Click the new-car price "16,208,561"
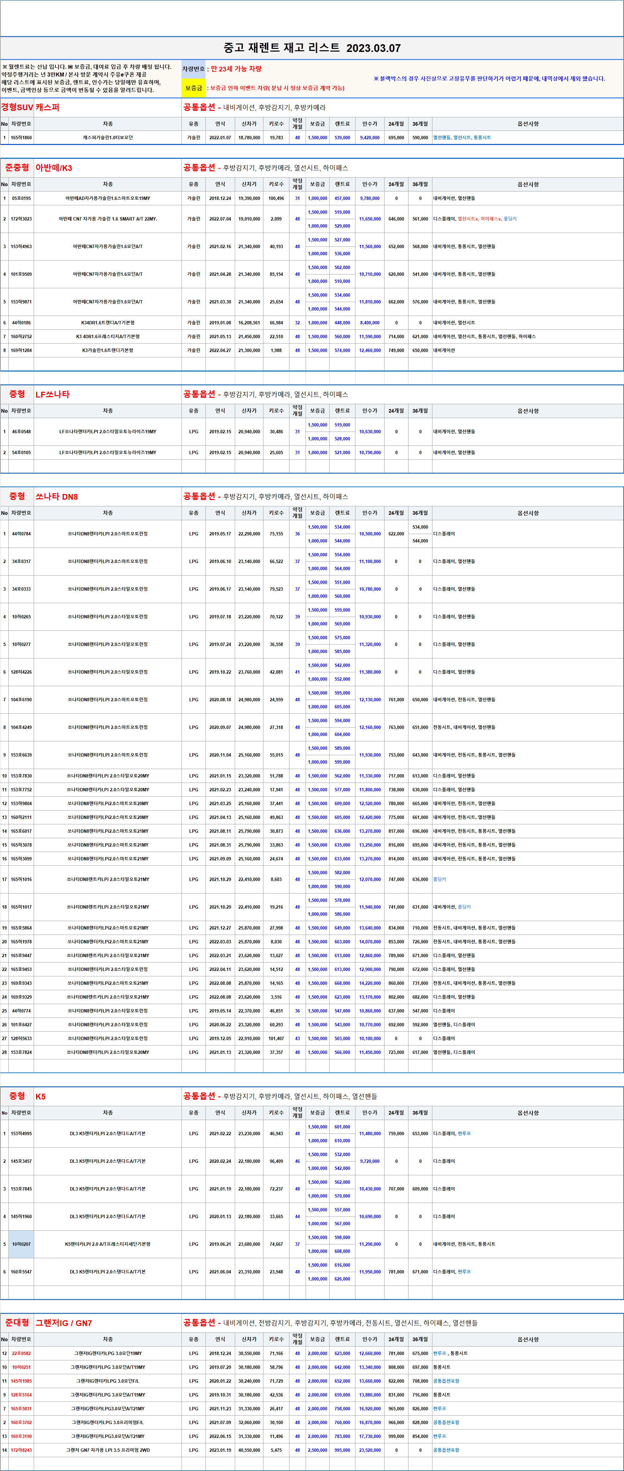This screenshot has height=1471, width=624. click(x=249, y=323)
